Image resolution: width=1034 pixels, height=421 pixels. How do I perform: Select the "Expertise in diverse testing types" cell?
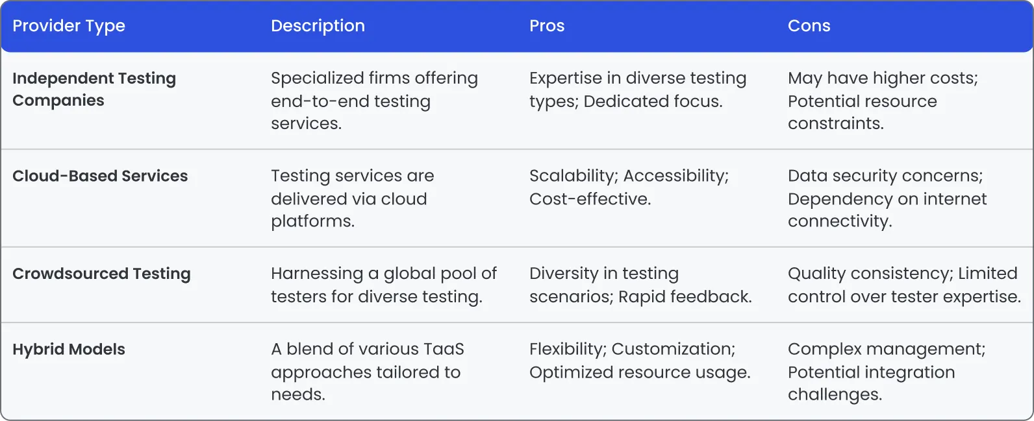637,90
